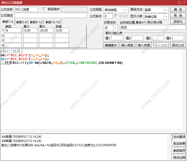Open the 参数精灵 panel
The height and width of the screenshot is (161, 187).
179,151
